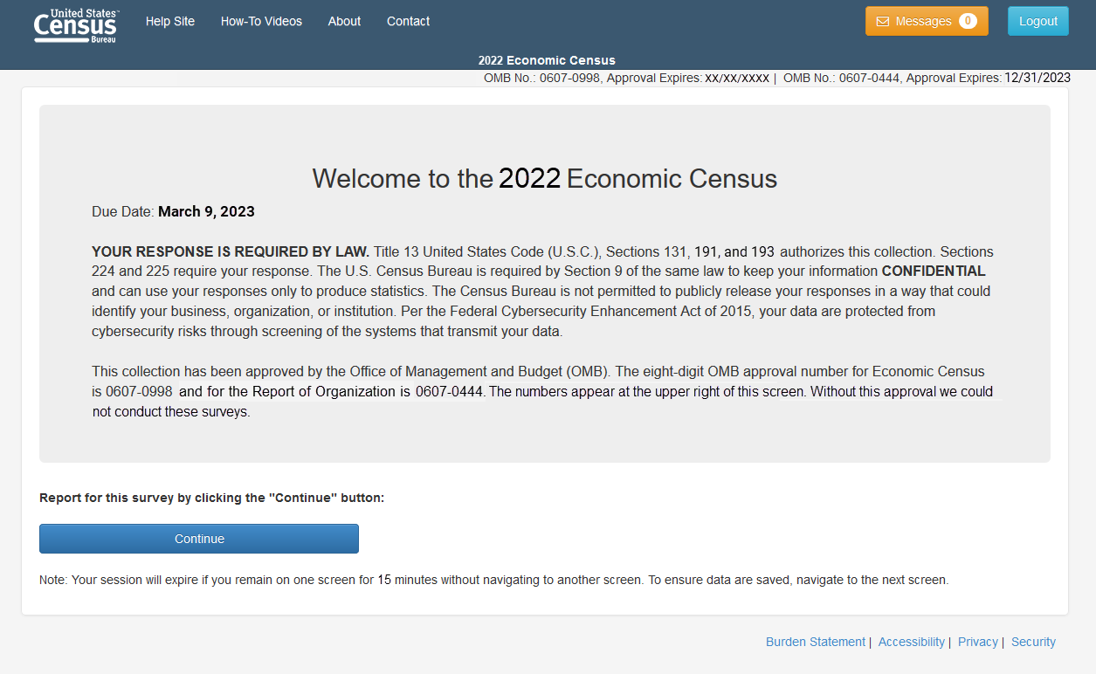Image resolution: width=1096 pixels, height=674 pixels.
Task: Click the March 9, 2023 due date
Action: tap(206, 212)
